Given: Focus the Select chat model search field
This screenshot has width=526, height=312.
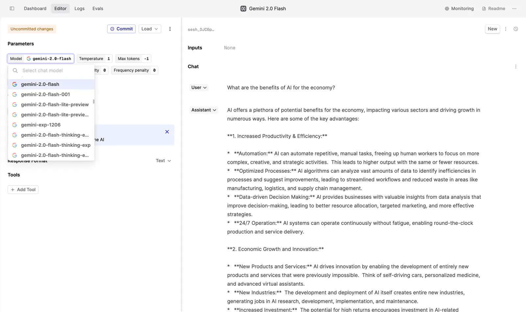Looking at the screenshot, I should [x=51, y=70].
